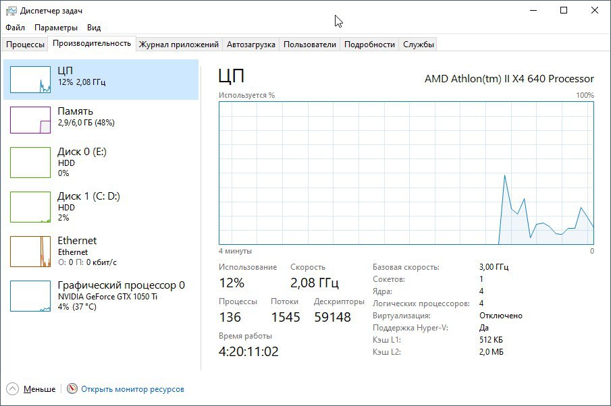Click the Виртуализация status Отключено
This screenshot has width=611, height=406.
pos(501,316)
